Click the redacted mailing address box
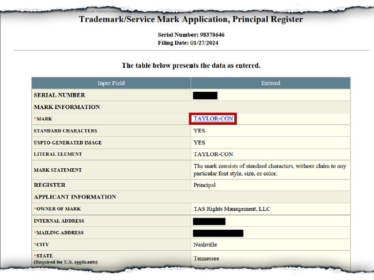 tap(218, 233)
